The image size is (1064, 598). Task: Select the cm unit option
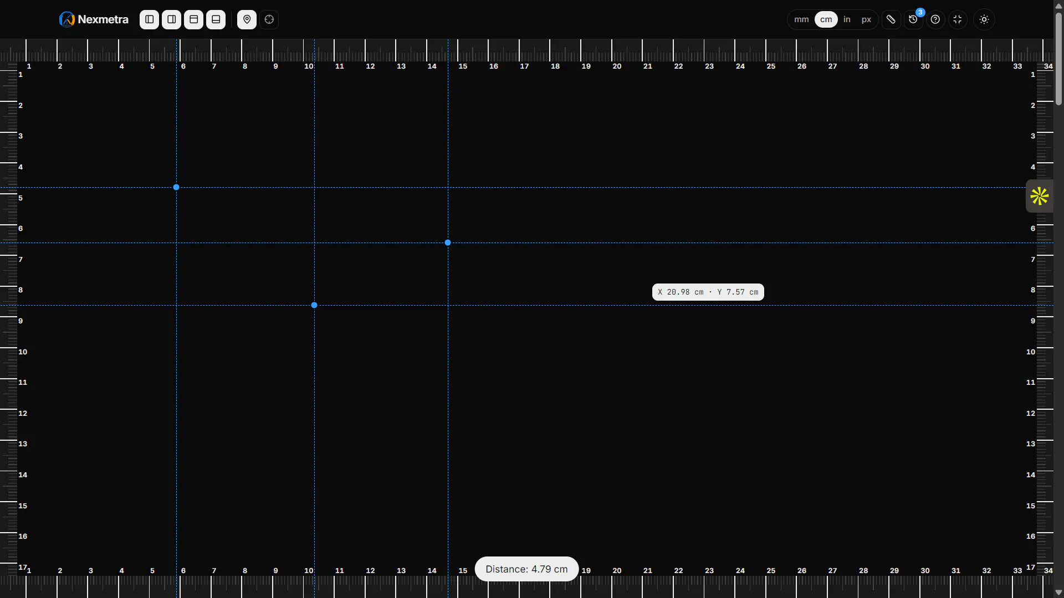tap(826, 19)
